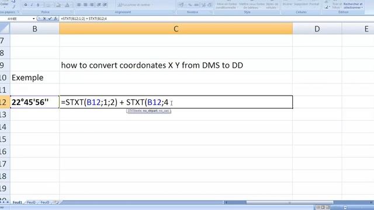The width and height of the screenshot is (374, 210).
Task: Confirm formula entry with checkmark icon
Action: pyautogui.click(x=50, y=19)
